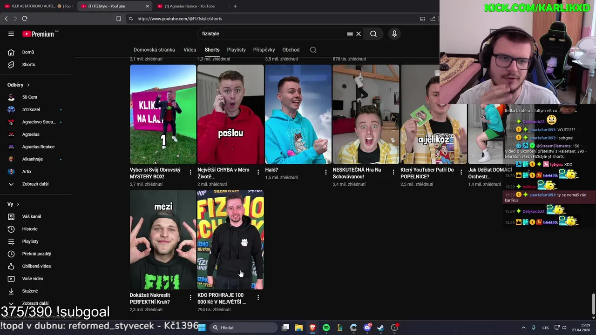Screen dimensions: 596x335
Task: Open the YouTube hamburger guide menu
Action: coord(11,33)
